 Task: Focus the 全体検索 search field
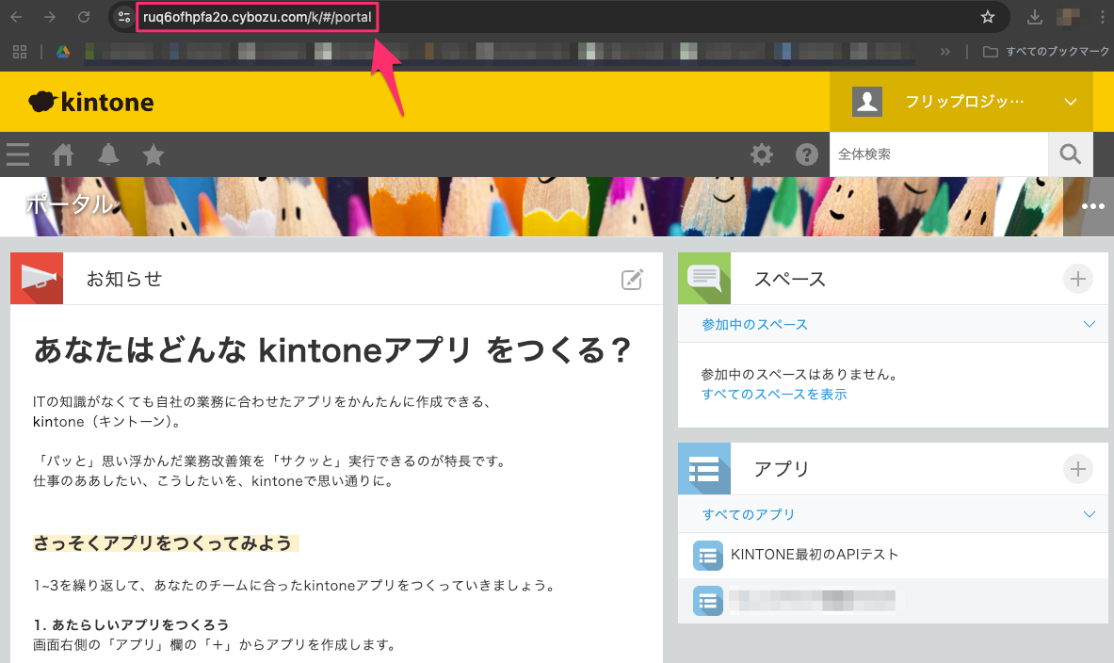pyautogui.click(x=939, y=154)
